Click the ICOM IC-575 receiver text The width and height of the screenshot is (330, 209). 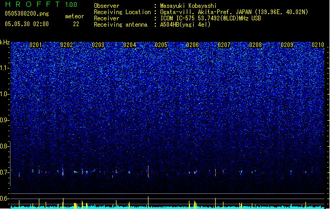point(210,18)
